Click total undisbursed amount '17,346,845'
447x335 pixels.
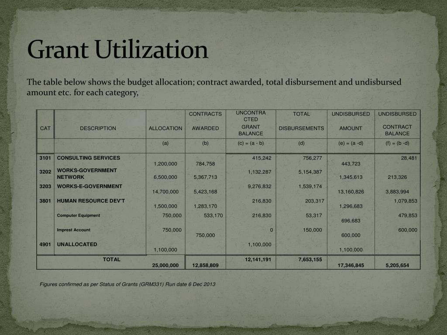click(x=351, y=266)
